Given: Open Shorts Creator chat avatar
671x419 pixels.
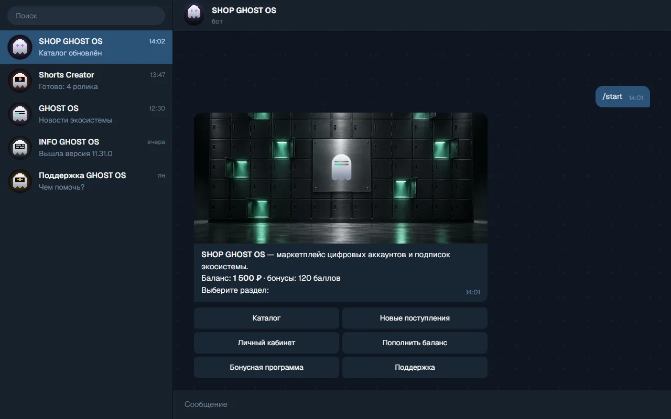Looking at the screenshot, I should click(20, 81).
